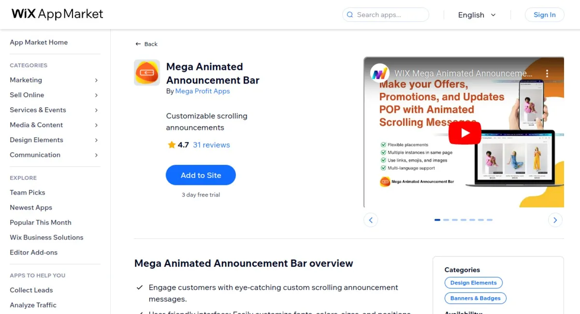This screenshot has height=314, width=580.
Task: Click the video title text
Action: 464,73
